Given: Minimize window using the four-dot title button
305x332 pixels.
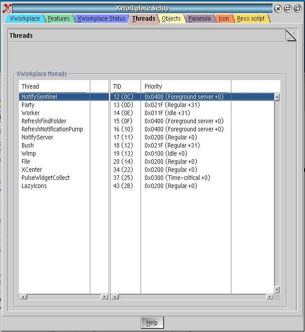Looking at the screenshot, I should (287, 9).
